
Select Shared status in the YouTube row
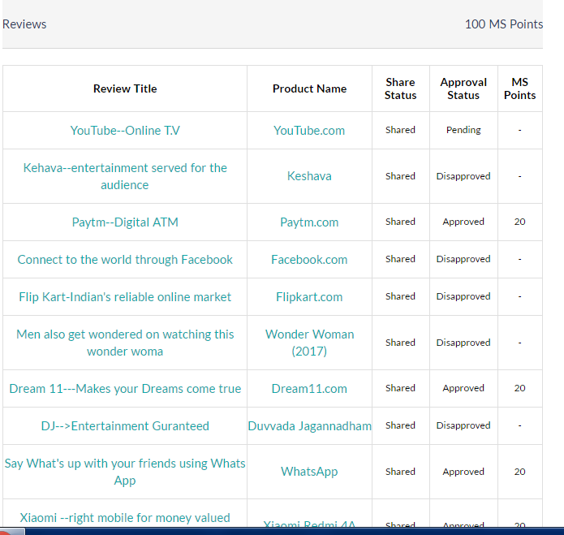tap(400, 130)
